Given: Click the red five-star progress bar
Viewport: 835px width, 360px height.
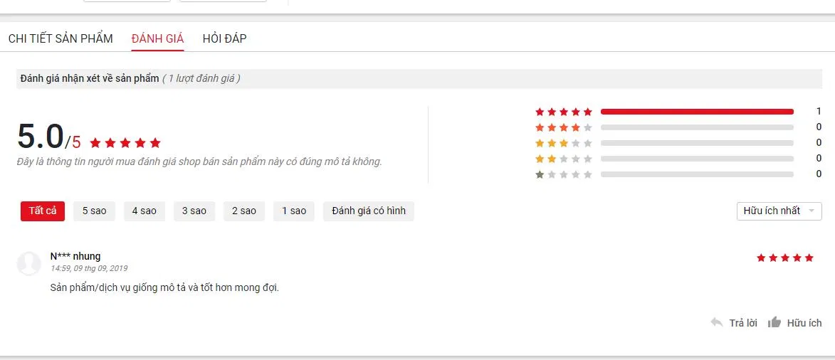Looking at the screenshot, I should [x=697, y=112].
